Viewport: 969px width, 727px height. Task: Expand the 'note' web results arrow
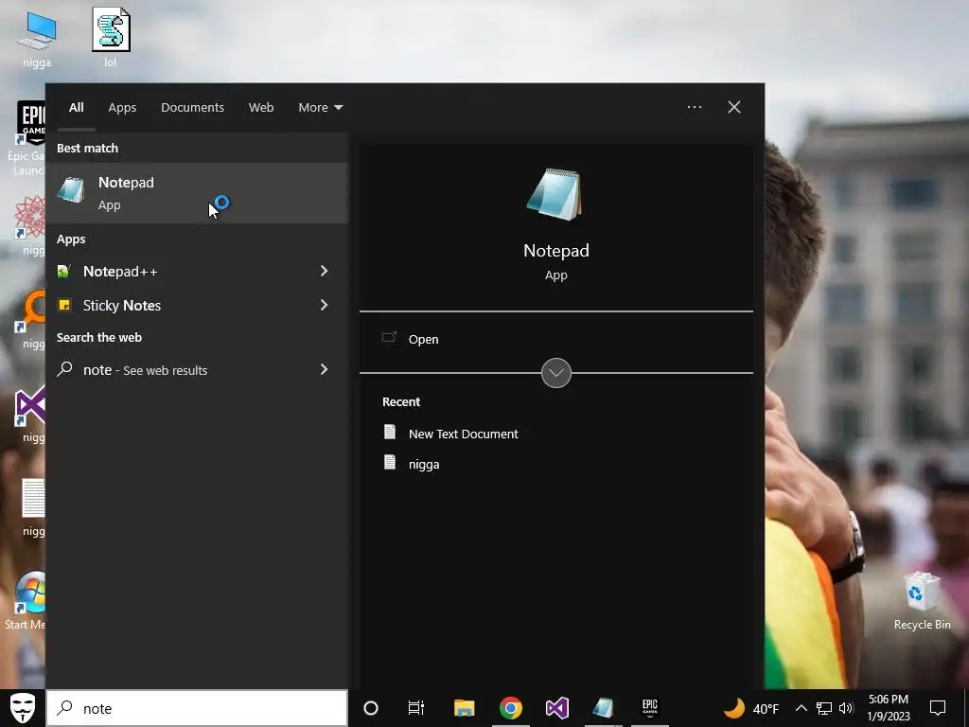324,369
